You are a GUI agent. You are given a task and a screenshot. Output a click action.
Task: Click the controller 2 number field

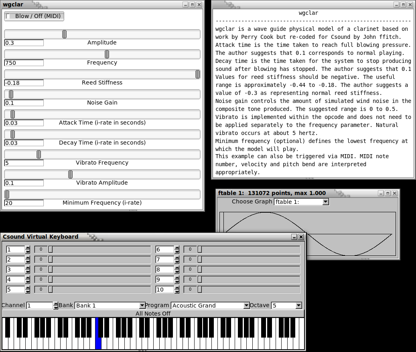(x=16, y=259)
